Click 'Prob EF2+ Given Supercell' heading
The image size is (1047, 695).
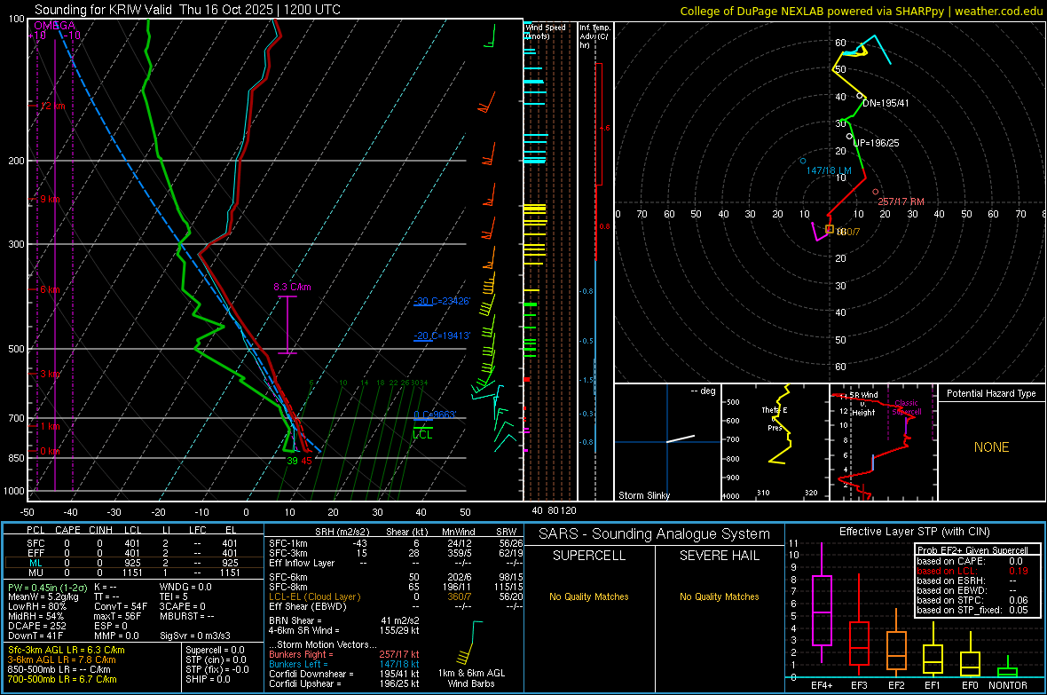coord(972,550)
